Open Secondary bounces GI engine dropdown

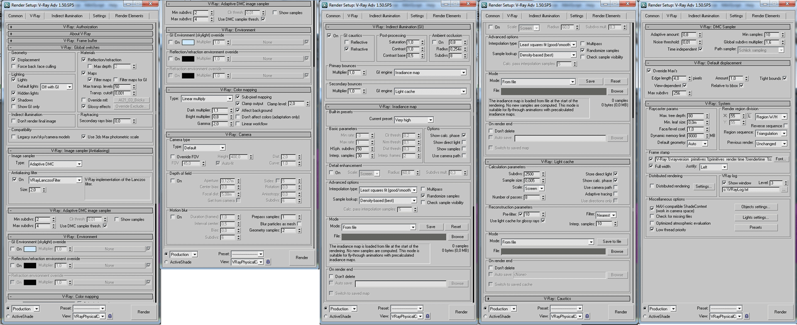click(430, 91)
